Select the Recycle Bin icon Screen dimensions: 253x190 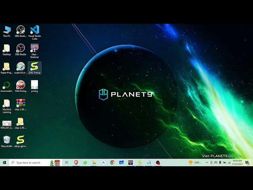(7, 142)
